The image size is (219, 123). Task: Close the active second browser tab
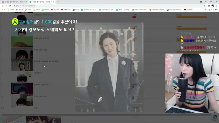coord(54,2)
